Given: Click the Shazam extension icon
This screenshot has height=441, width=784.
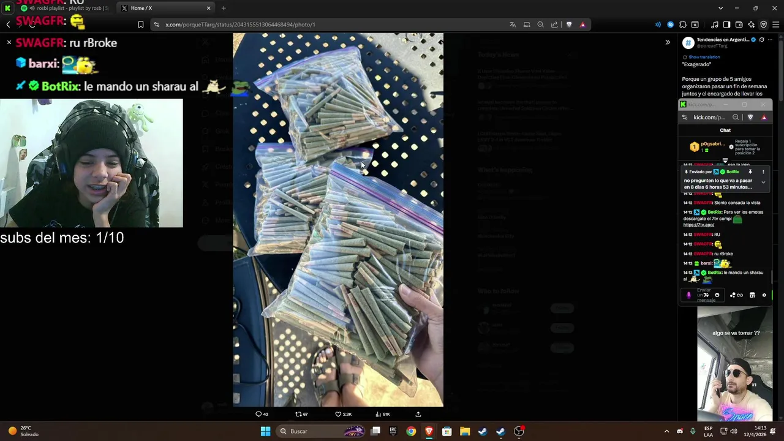Looking at the screenshot, I should coord(670,24).
